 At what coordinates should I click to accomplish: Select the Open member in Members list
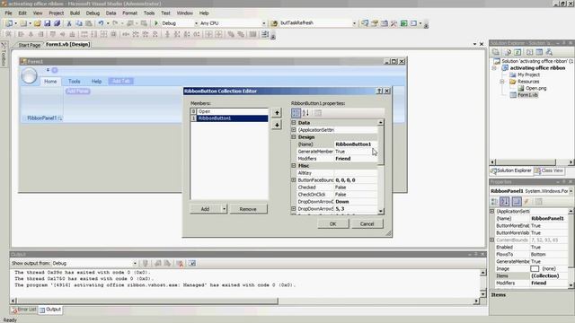point(229,111)
